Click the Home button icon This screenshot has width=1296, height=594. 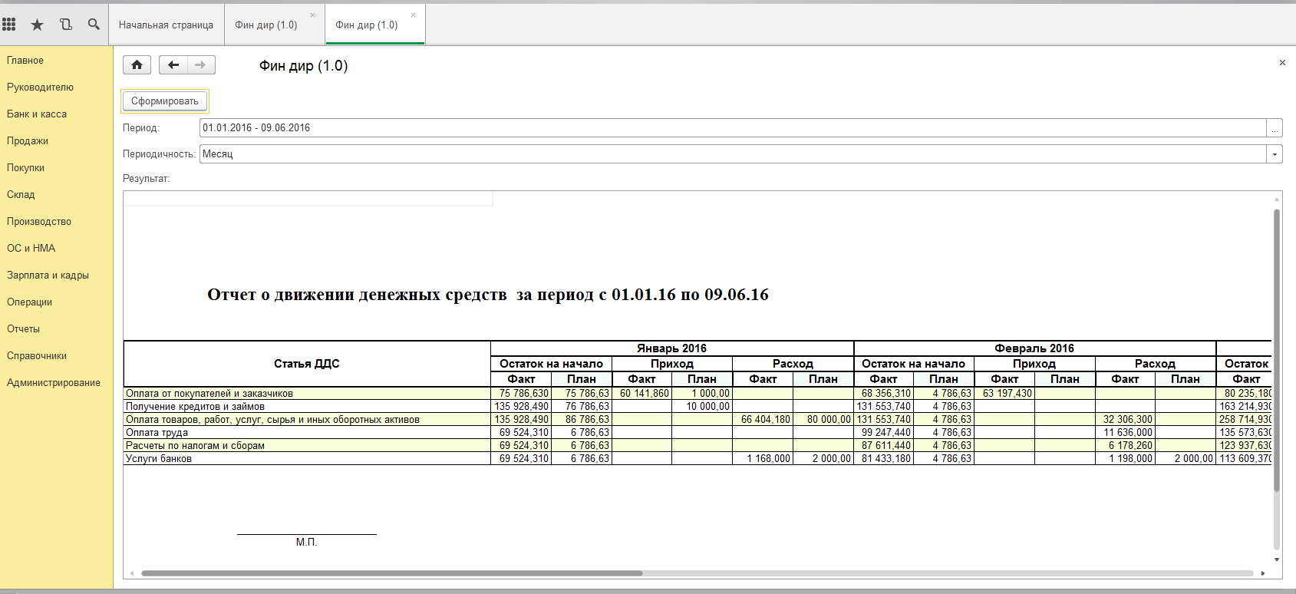(x=137, y=65)
